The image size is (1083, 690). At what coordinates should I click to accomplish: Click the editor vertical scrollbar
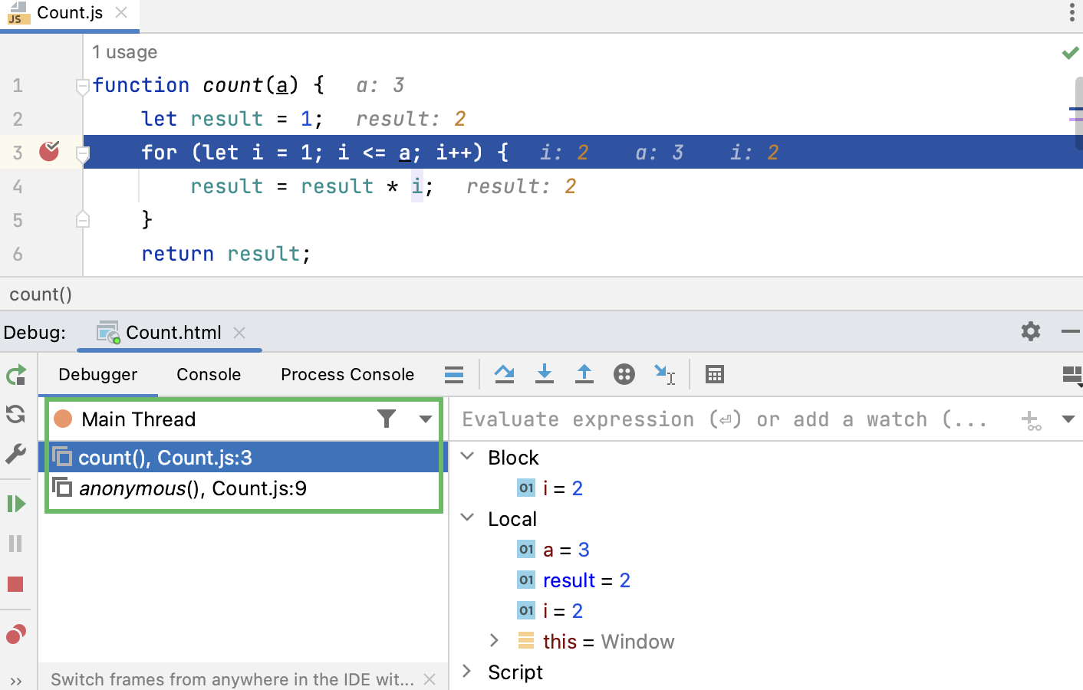[1078, 113]
